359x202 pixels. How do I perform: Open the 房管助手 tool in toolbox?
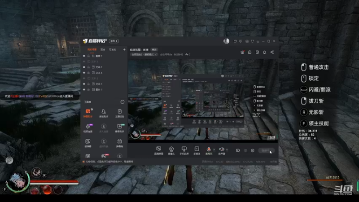pos(104,113)
